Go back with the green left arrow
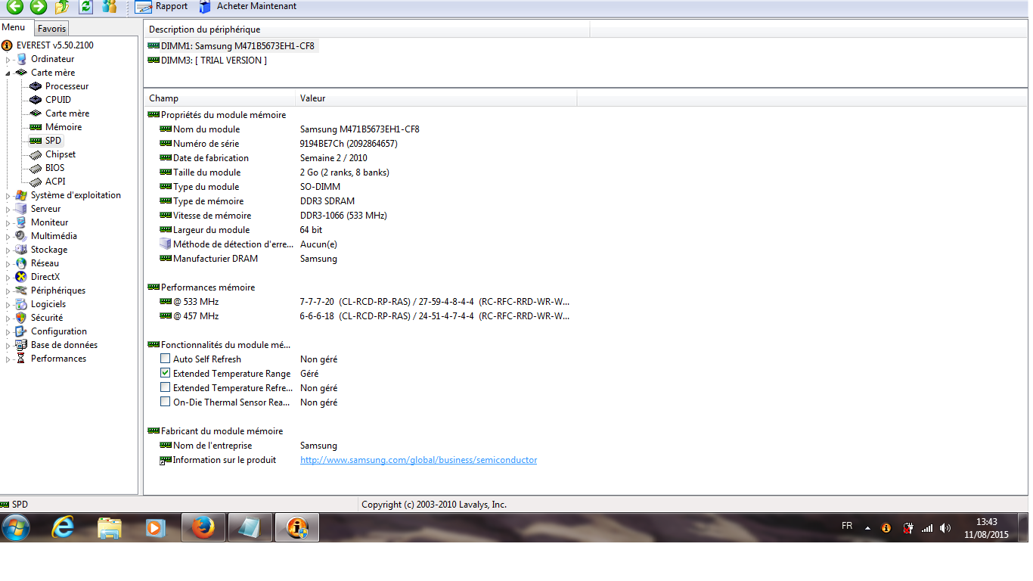1033x581 pixels. (x=14, y=7)
